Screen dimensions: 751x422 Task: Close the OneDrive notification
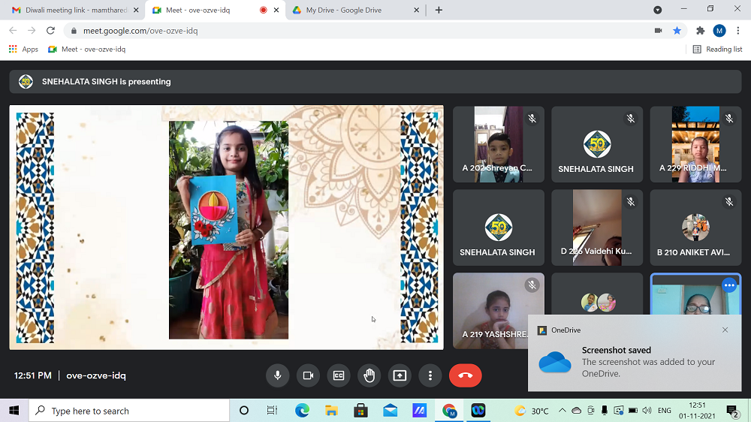pos(725,330)
